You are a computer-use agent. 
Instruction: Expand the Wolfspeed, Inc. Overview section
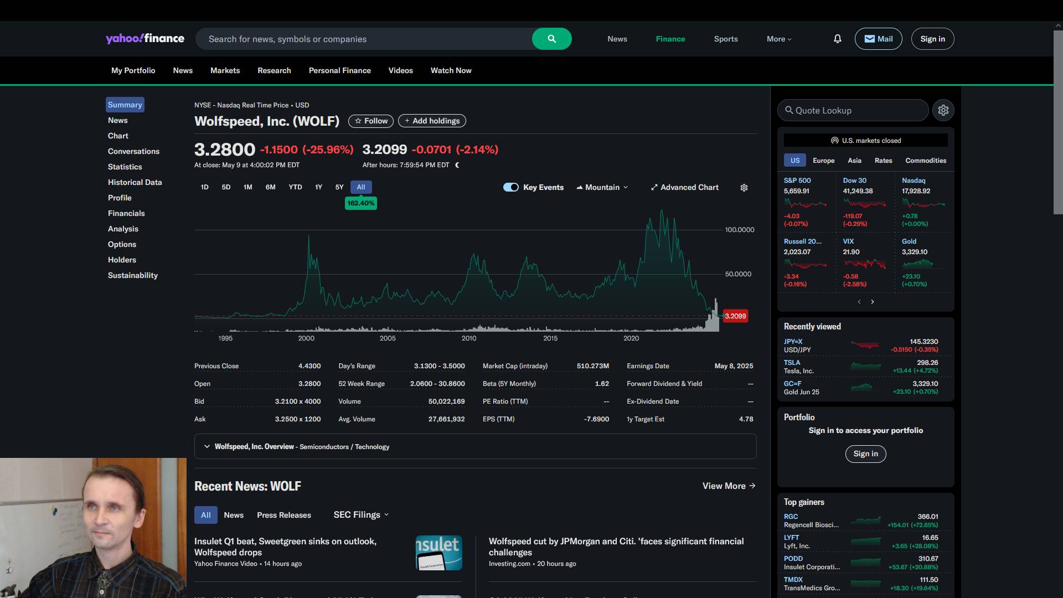(207, 446)
